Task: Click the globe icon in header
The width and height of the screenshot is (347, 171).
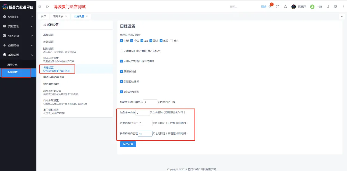Action: 335,7
